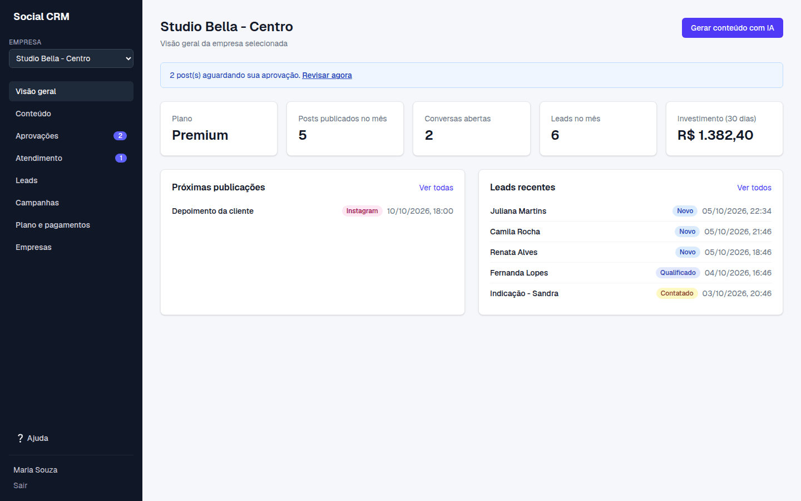Screen dimensions: 801x501
Task: Click Ver todas for próximas publicações
Action: point(436,188)
